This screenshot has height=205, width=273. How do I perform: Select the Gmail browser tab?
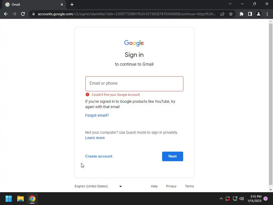click(34, 5)
